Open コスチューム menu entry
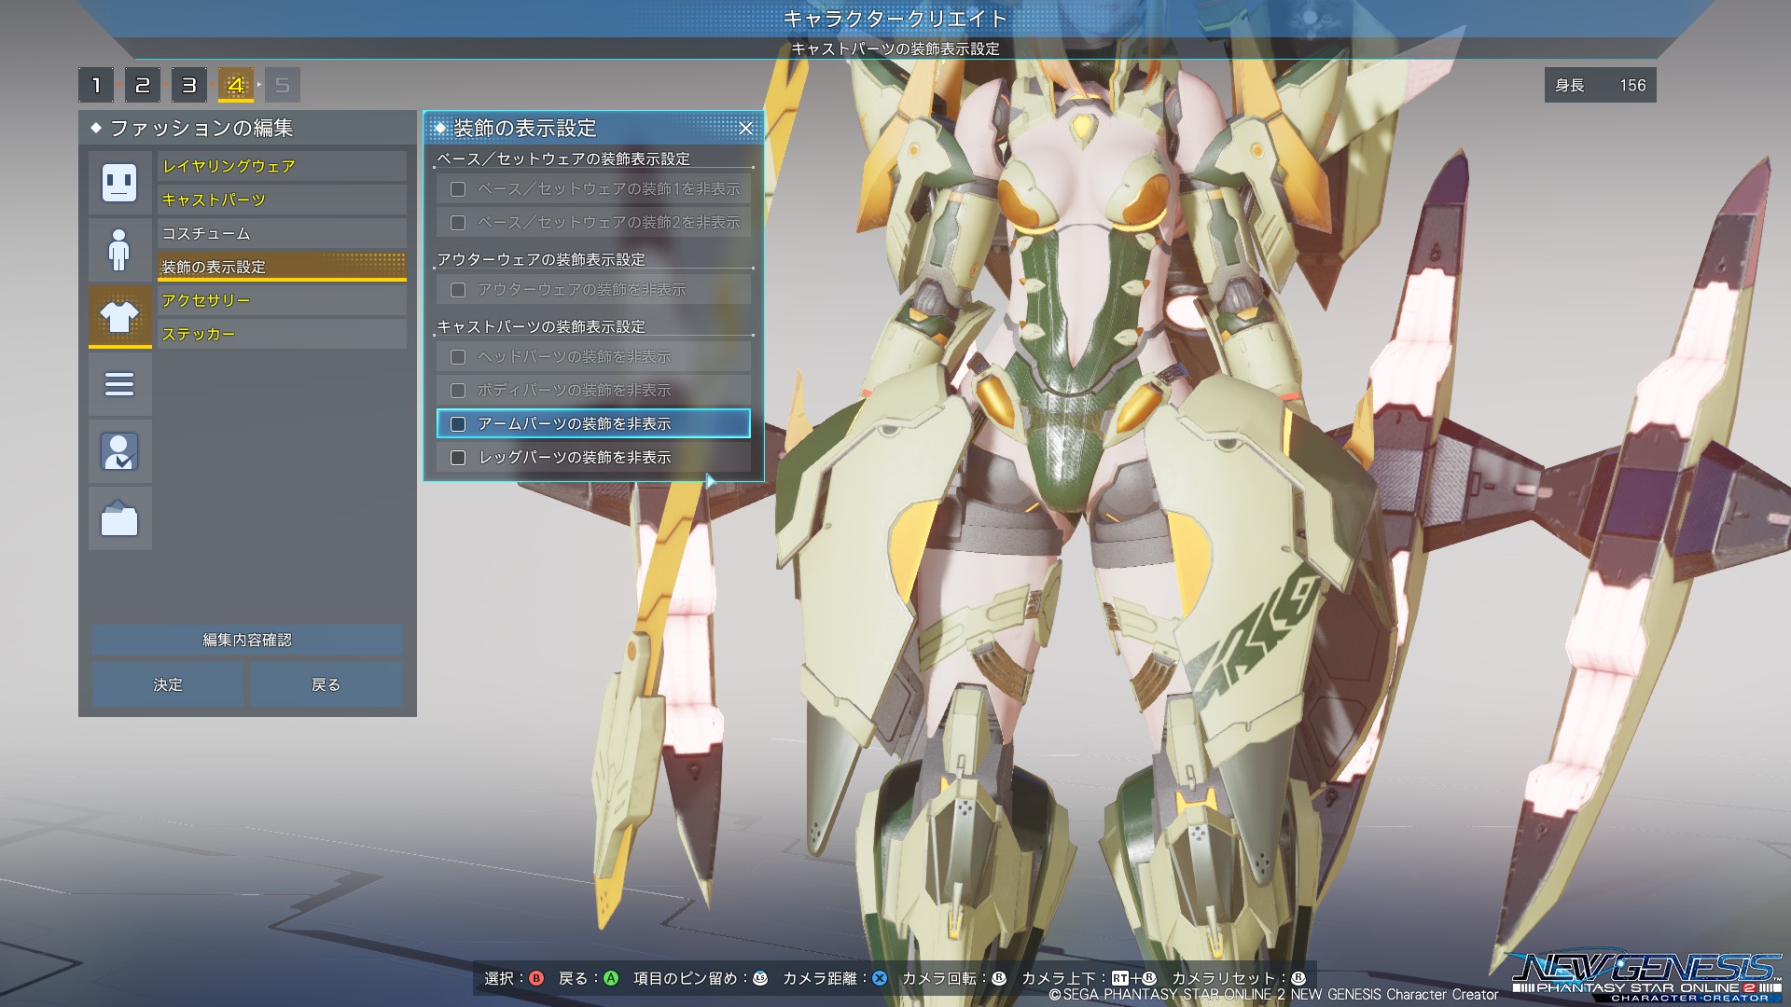 (282, 233)
